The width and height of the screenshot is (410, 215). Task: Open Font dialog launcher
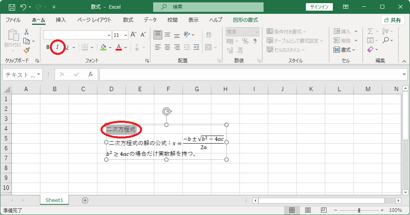pos(147,61)
